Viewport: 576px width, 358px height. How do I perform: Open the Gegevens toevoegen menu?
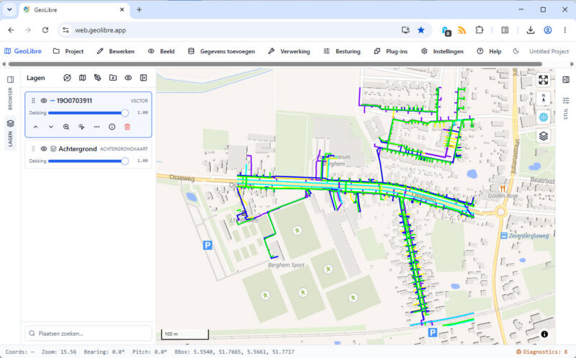pos(221,51)
